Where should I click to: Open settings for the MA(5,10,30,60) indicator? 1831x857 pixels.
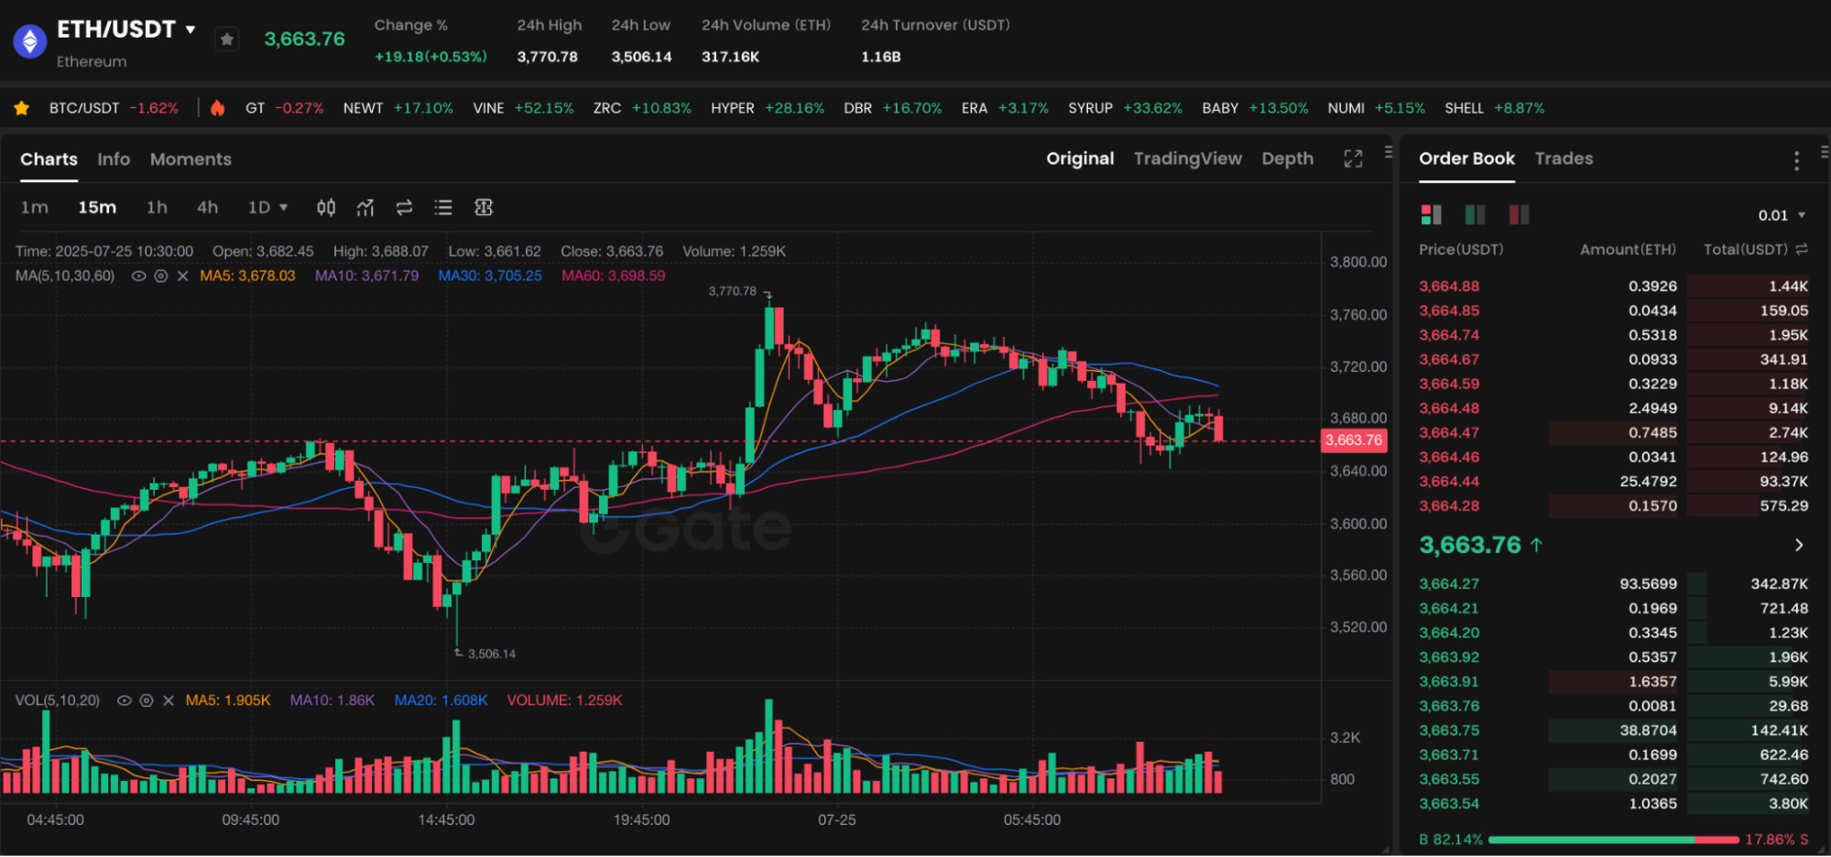[160, 276]
